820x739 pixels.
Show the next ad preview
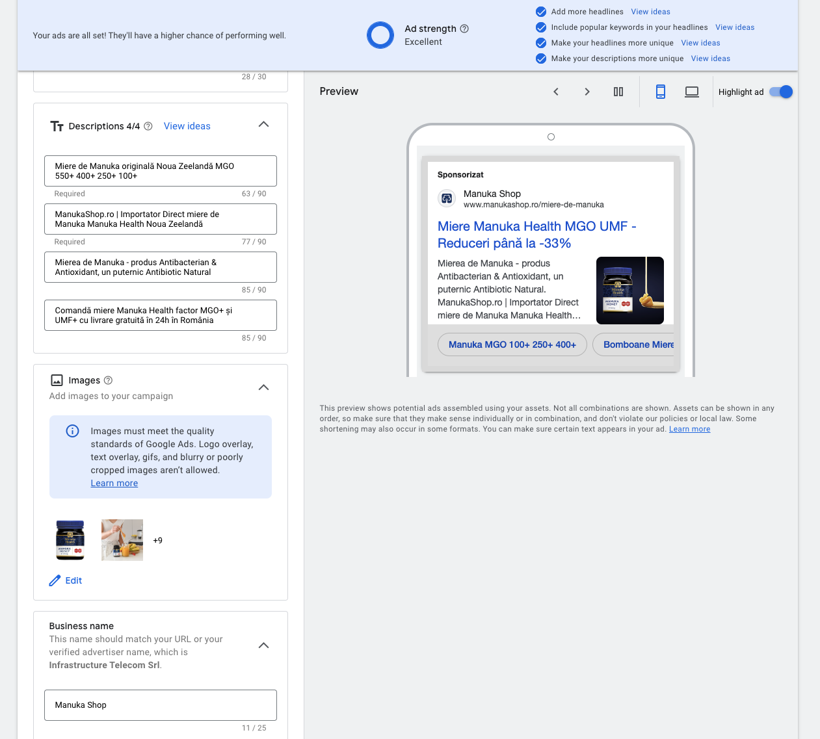587,92
